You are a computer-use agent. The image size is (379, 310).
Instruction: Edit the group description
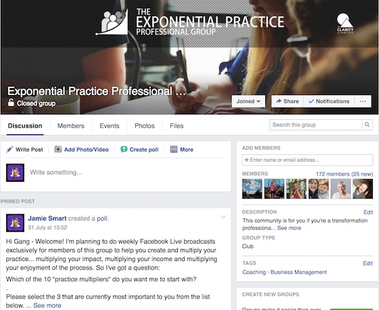click(368, 212)
